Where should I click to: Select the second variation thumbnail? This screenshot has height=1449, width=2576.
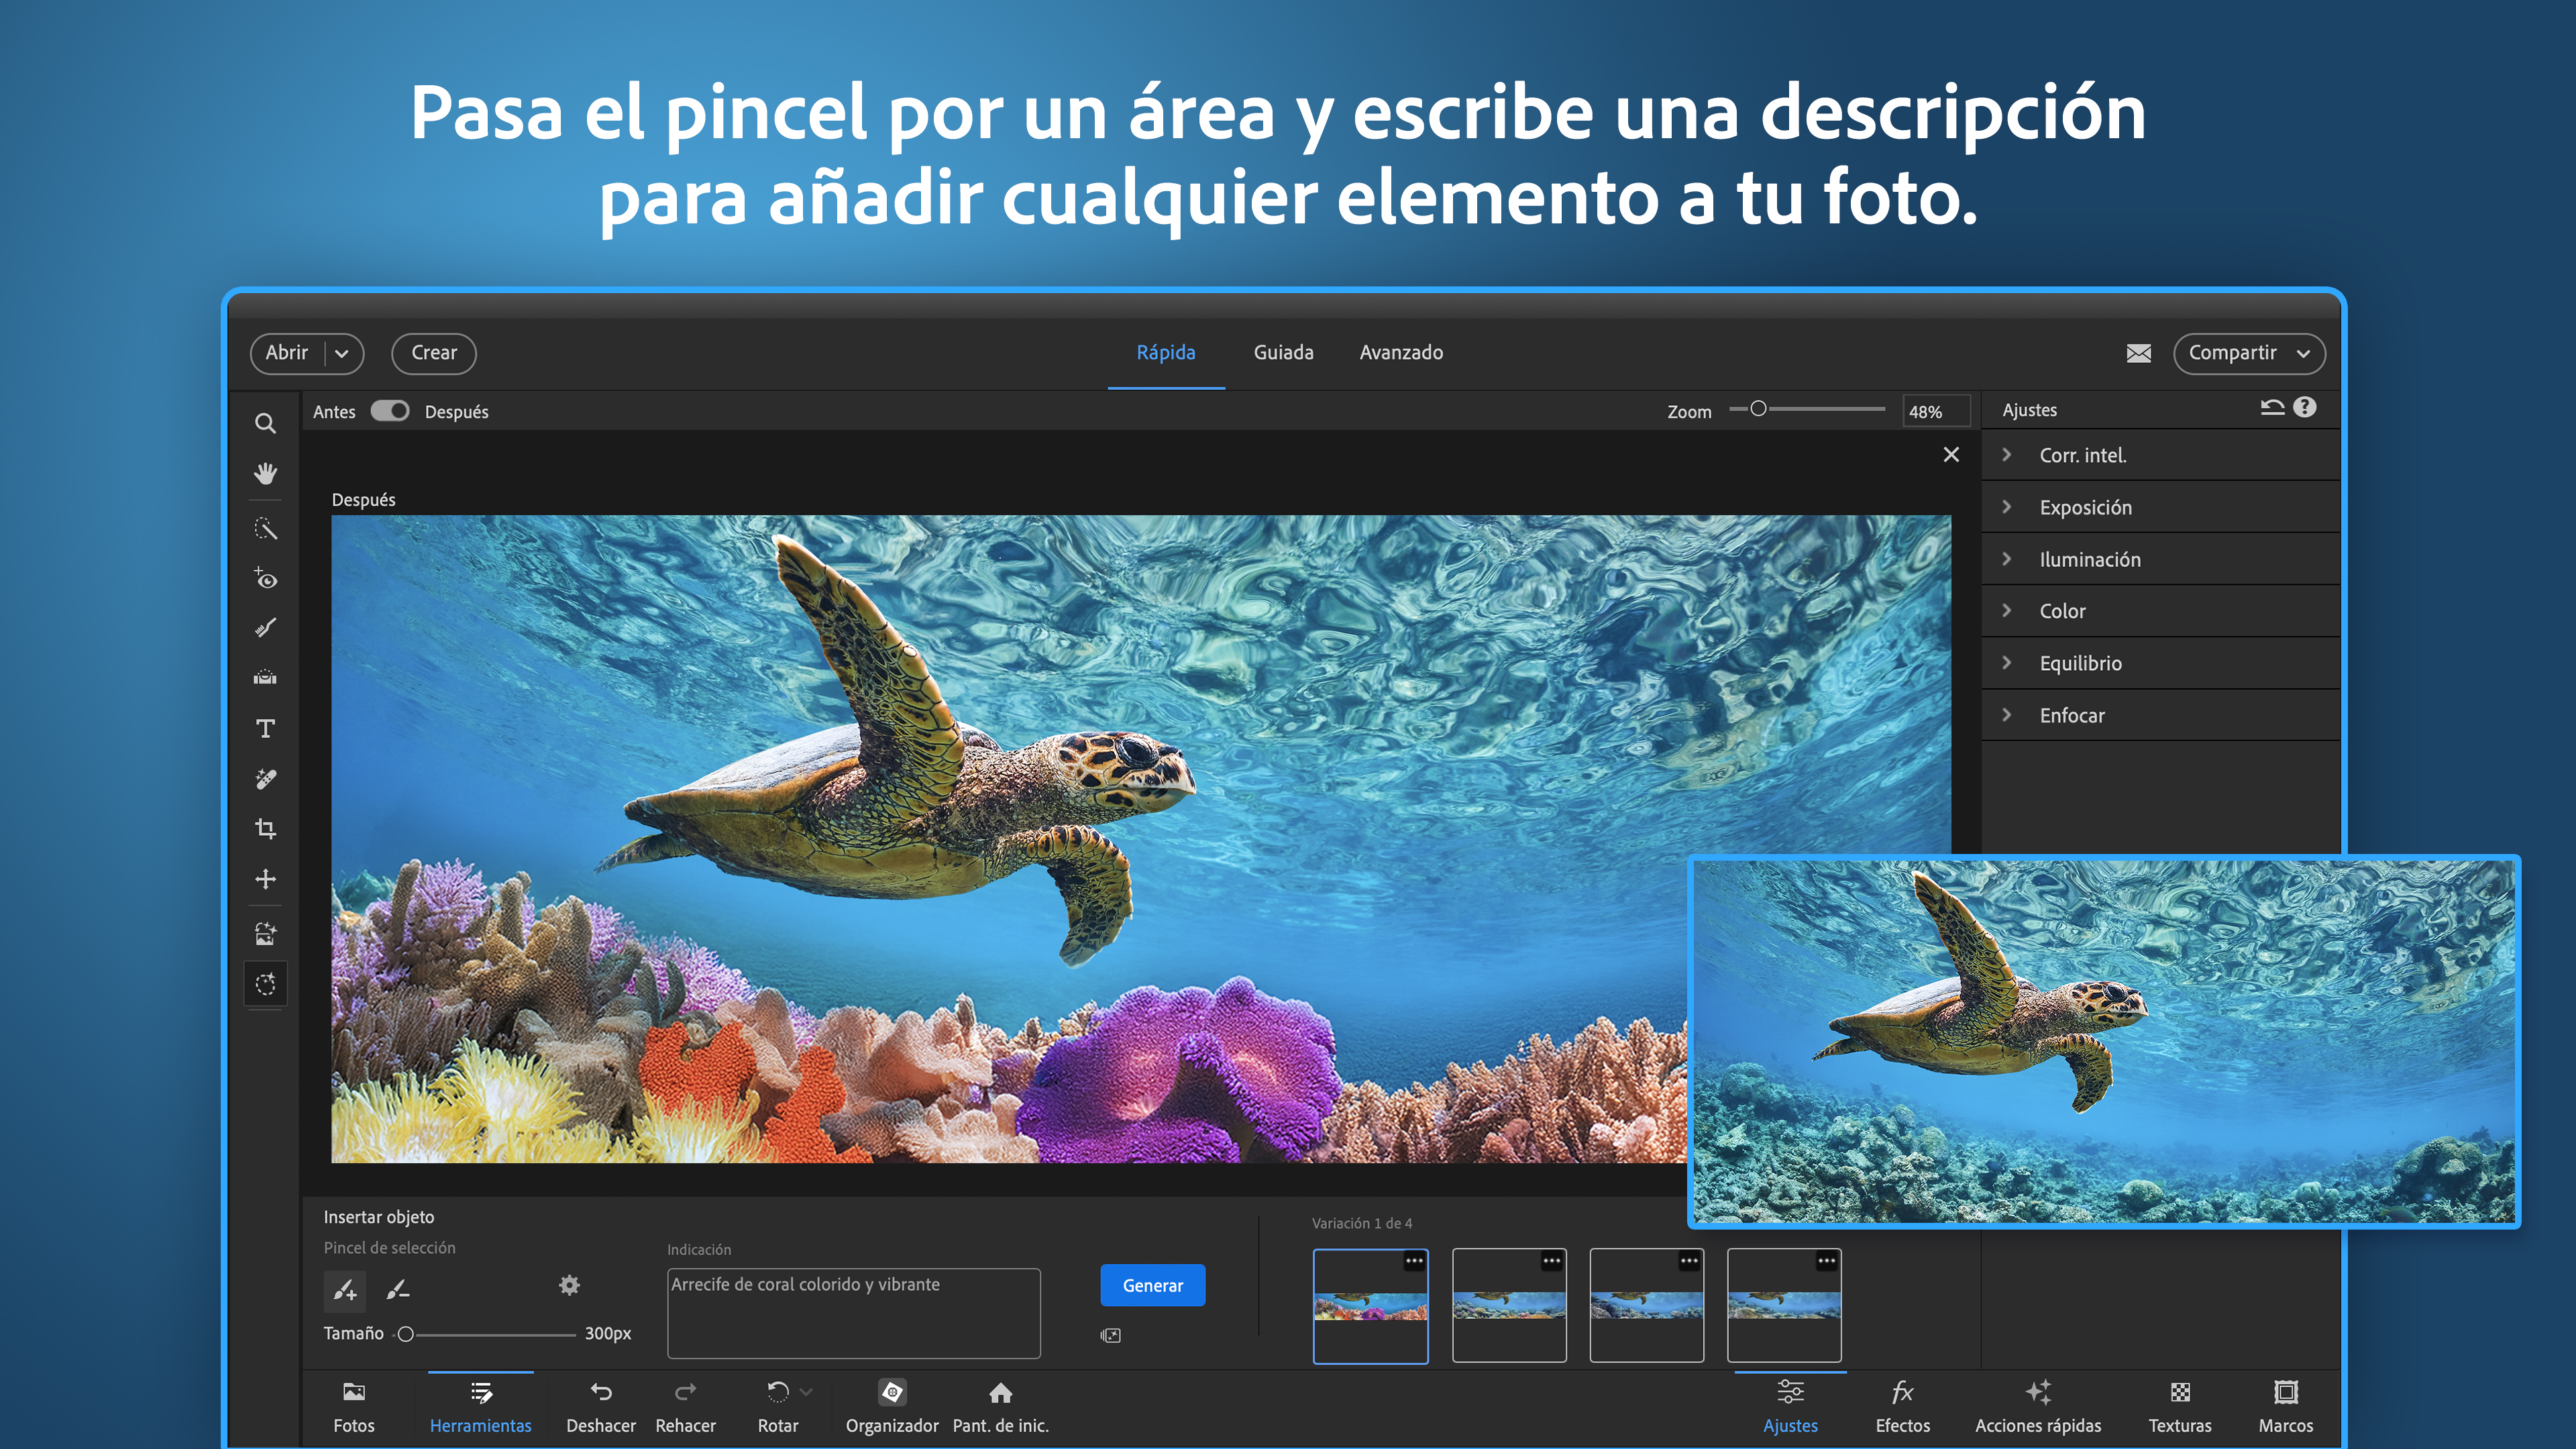(1509, 1306)
